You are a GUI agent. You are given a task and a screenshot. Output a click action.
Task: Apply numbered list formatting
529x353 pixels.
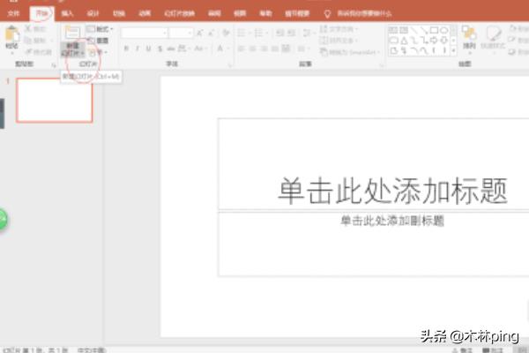click(258, 33)
